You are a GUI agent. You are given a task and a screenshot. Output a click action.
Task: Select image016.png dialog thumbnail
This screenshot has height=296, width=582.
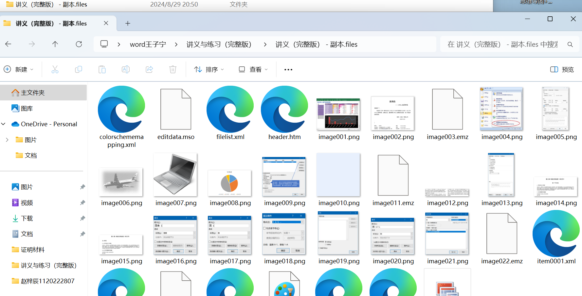click(176, 235)
